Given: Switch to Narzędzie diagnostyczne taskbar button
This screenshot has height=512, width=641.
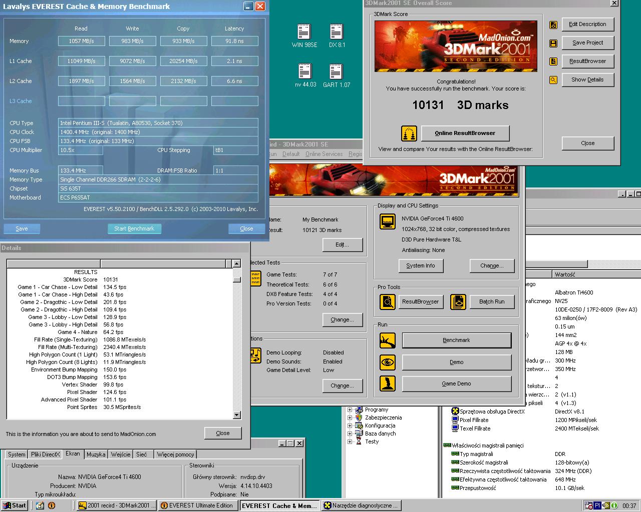Looking at the screenshot, I should tap(361, 505).
